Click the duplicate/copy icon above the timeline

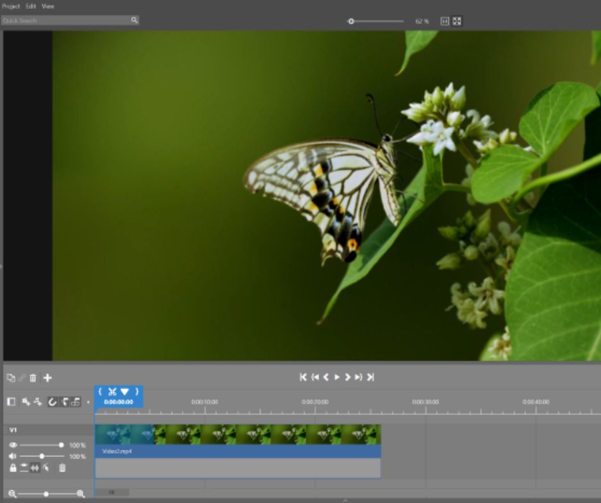pyautogui.click(x=10, y=378)
